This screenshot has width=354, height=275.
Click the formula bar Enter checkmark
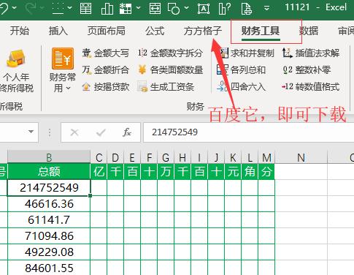click(101, 132)
